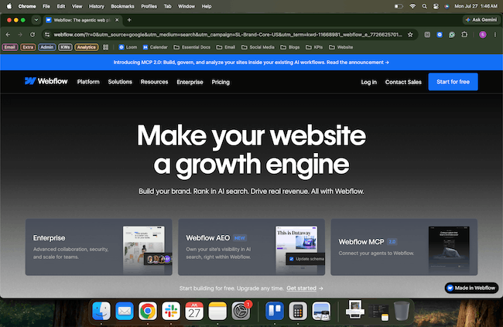
Task: Bookmark this page with the star icon
Action: click(x=410, y=35)
